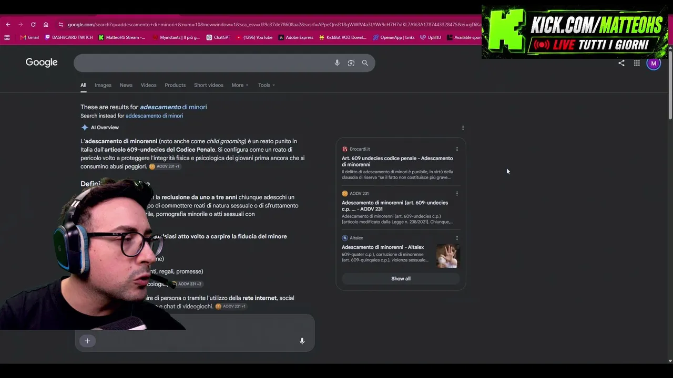
Task: Open the Google account profile avatar
Action: click(654, 63)
